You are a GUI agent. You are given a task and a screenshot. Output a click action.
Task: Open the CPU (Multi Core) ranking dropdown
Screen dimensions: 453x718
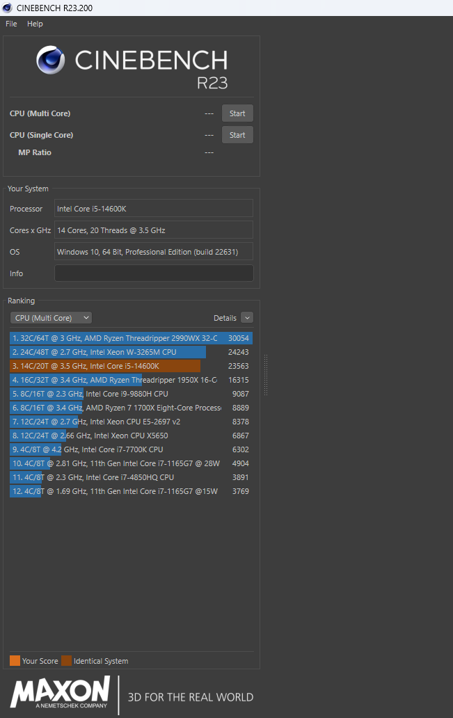tap(51, 318)
